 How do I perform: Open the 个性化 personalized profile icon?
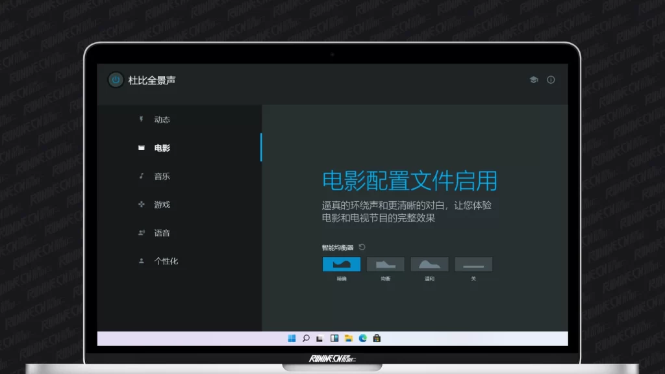(142, 261)
